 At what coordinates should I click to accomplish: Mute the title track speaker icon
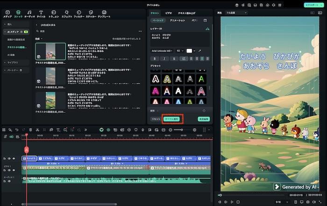pyautogui.click(x=9, y=159)
